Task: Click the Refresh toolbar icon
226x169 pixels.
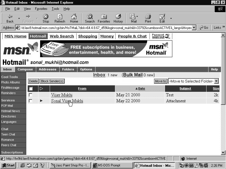Action: (60, 17)
